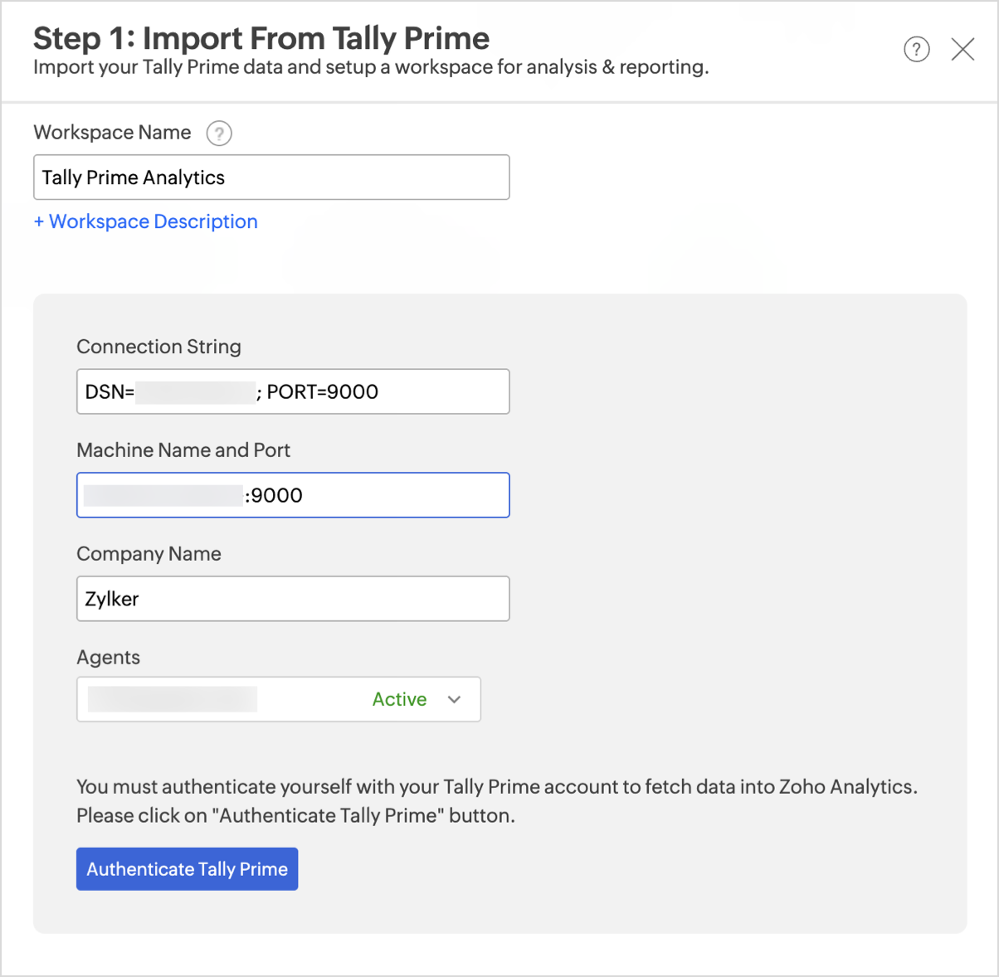The height and width of the screenshot is (977, 999).
Task: Click into the Connection String field
Action: click(293, 391)
